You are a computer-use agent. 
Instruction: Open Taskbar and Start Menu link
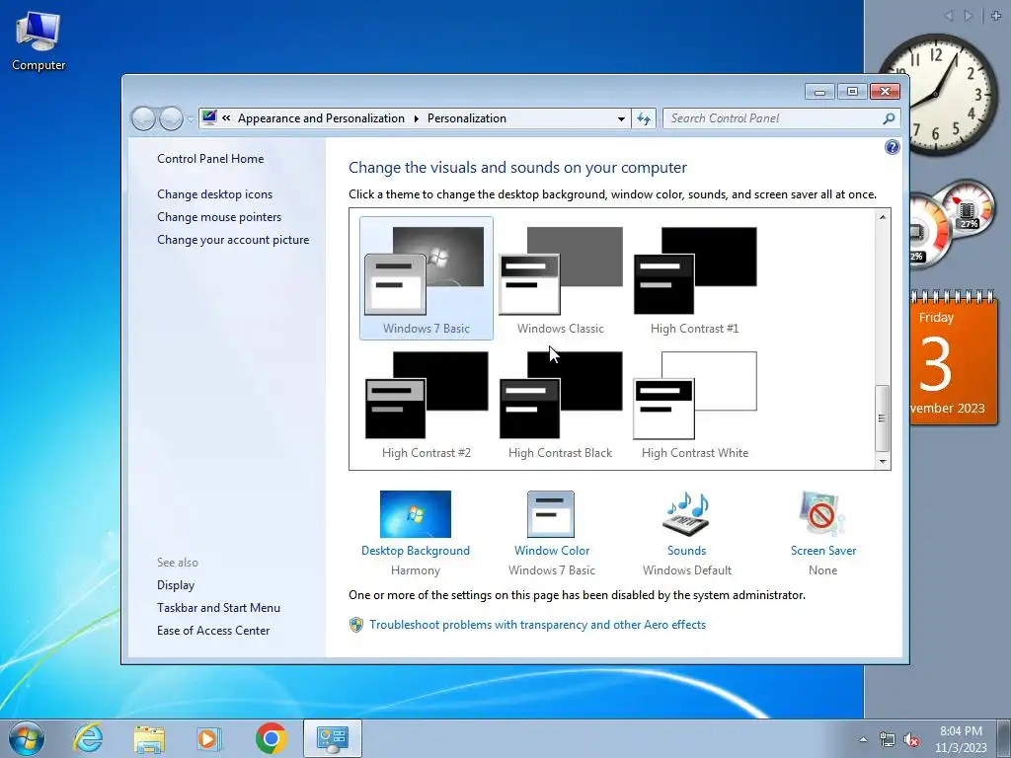point(218,608)
